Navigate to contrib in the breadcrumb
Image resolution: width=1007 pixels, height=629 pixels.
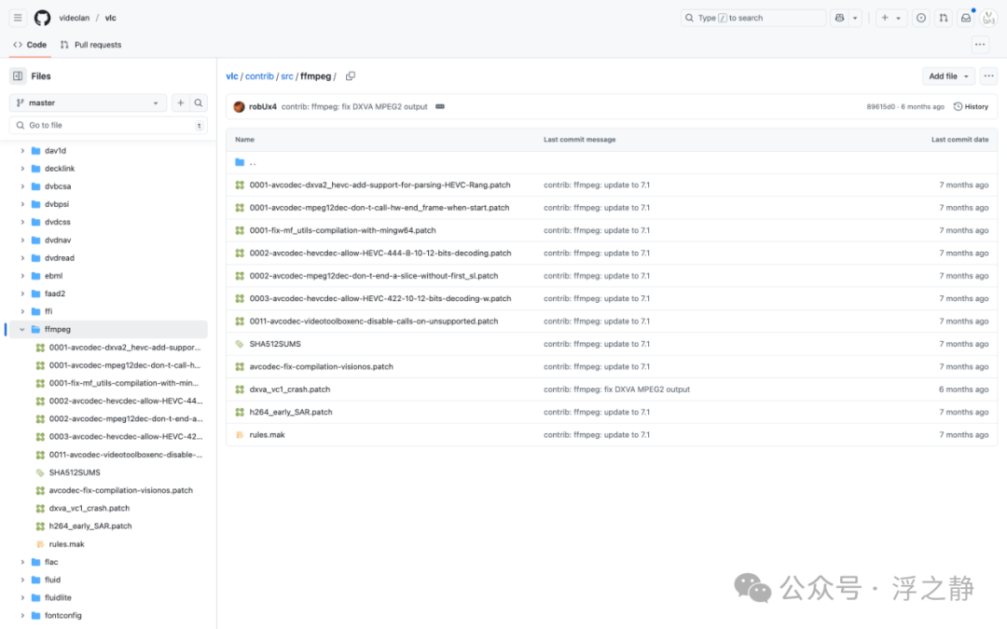coord(259,75)
